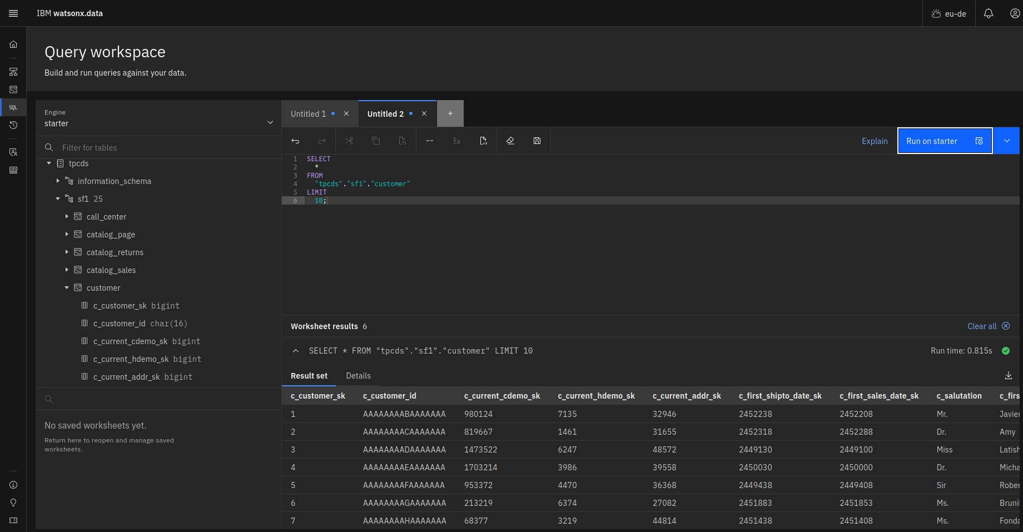
Task: Click the c_first_shipto_date_sk column header
Action: (780, 396)
